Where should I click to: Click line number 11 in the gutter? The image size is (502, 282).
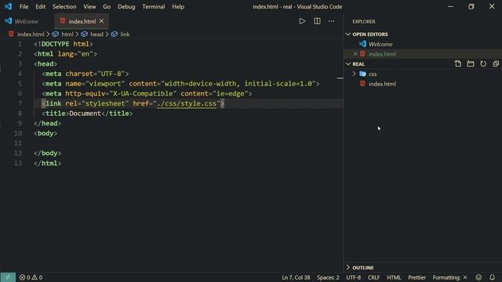point(17,143)
